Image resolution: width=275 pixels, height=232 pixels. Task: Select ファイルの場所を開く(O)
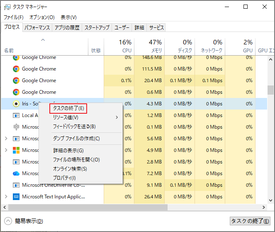pyautogui.click(x=76, y=160)
